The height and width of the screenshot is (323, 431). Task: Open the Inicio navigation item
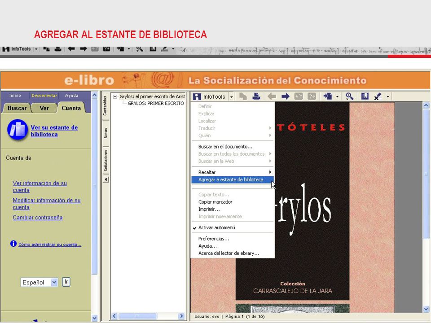pyautogui.click(x=15, y=96)
